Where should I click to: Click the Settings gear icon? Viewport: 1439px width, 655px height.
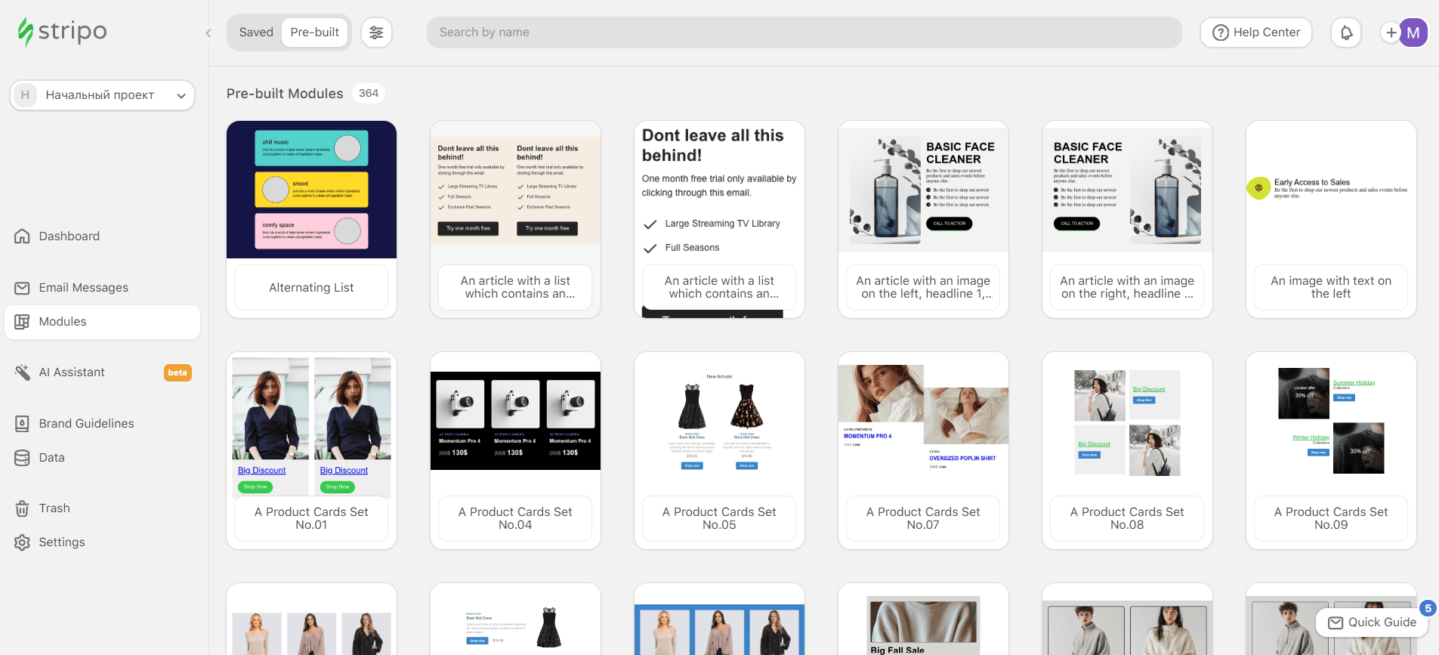point(23,542)
